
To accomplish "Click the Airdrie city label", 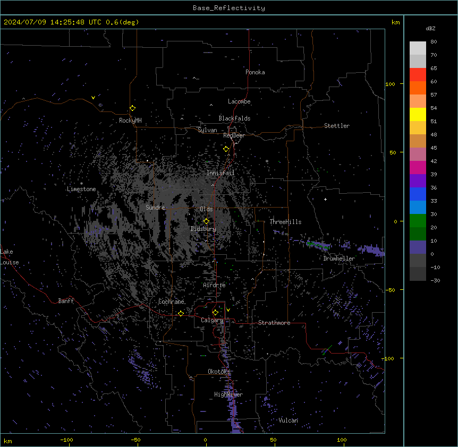I will pyautogui.click(x=215, y=285).
